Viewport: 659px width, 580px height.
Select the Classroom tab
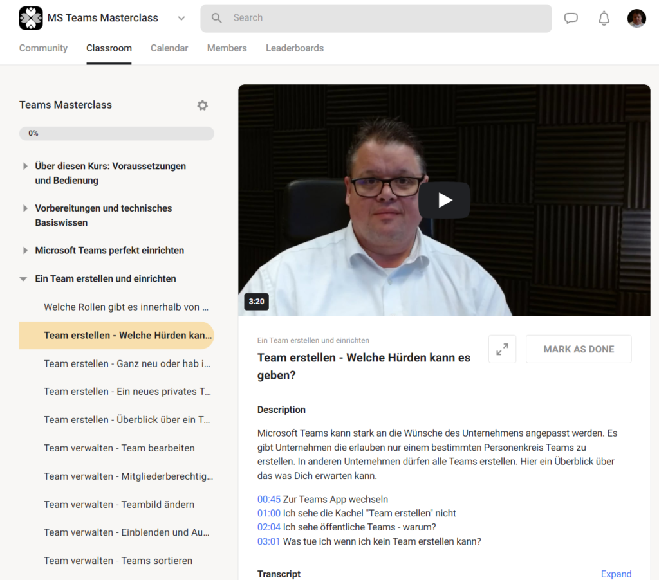point(109,48)
